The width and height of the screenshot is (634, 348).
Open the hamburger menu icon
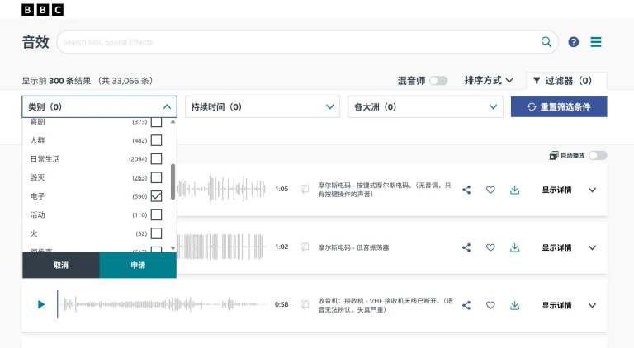coord(596,42)
